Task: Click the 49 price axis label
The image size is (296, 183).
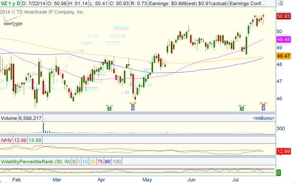Action: pos(279,48)
